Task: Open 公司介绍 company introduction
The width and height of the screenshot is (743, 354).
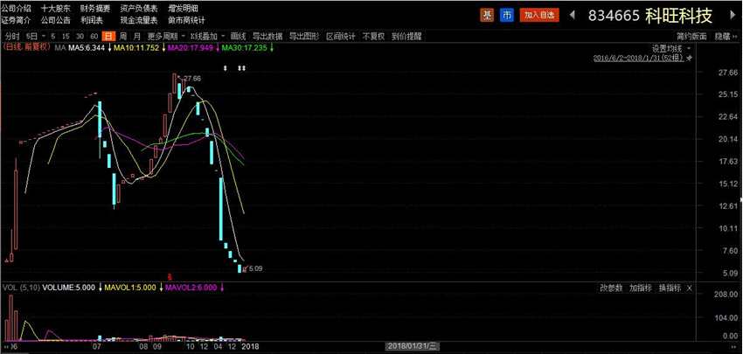Action: click(x=16, y=8)
